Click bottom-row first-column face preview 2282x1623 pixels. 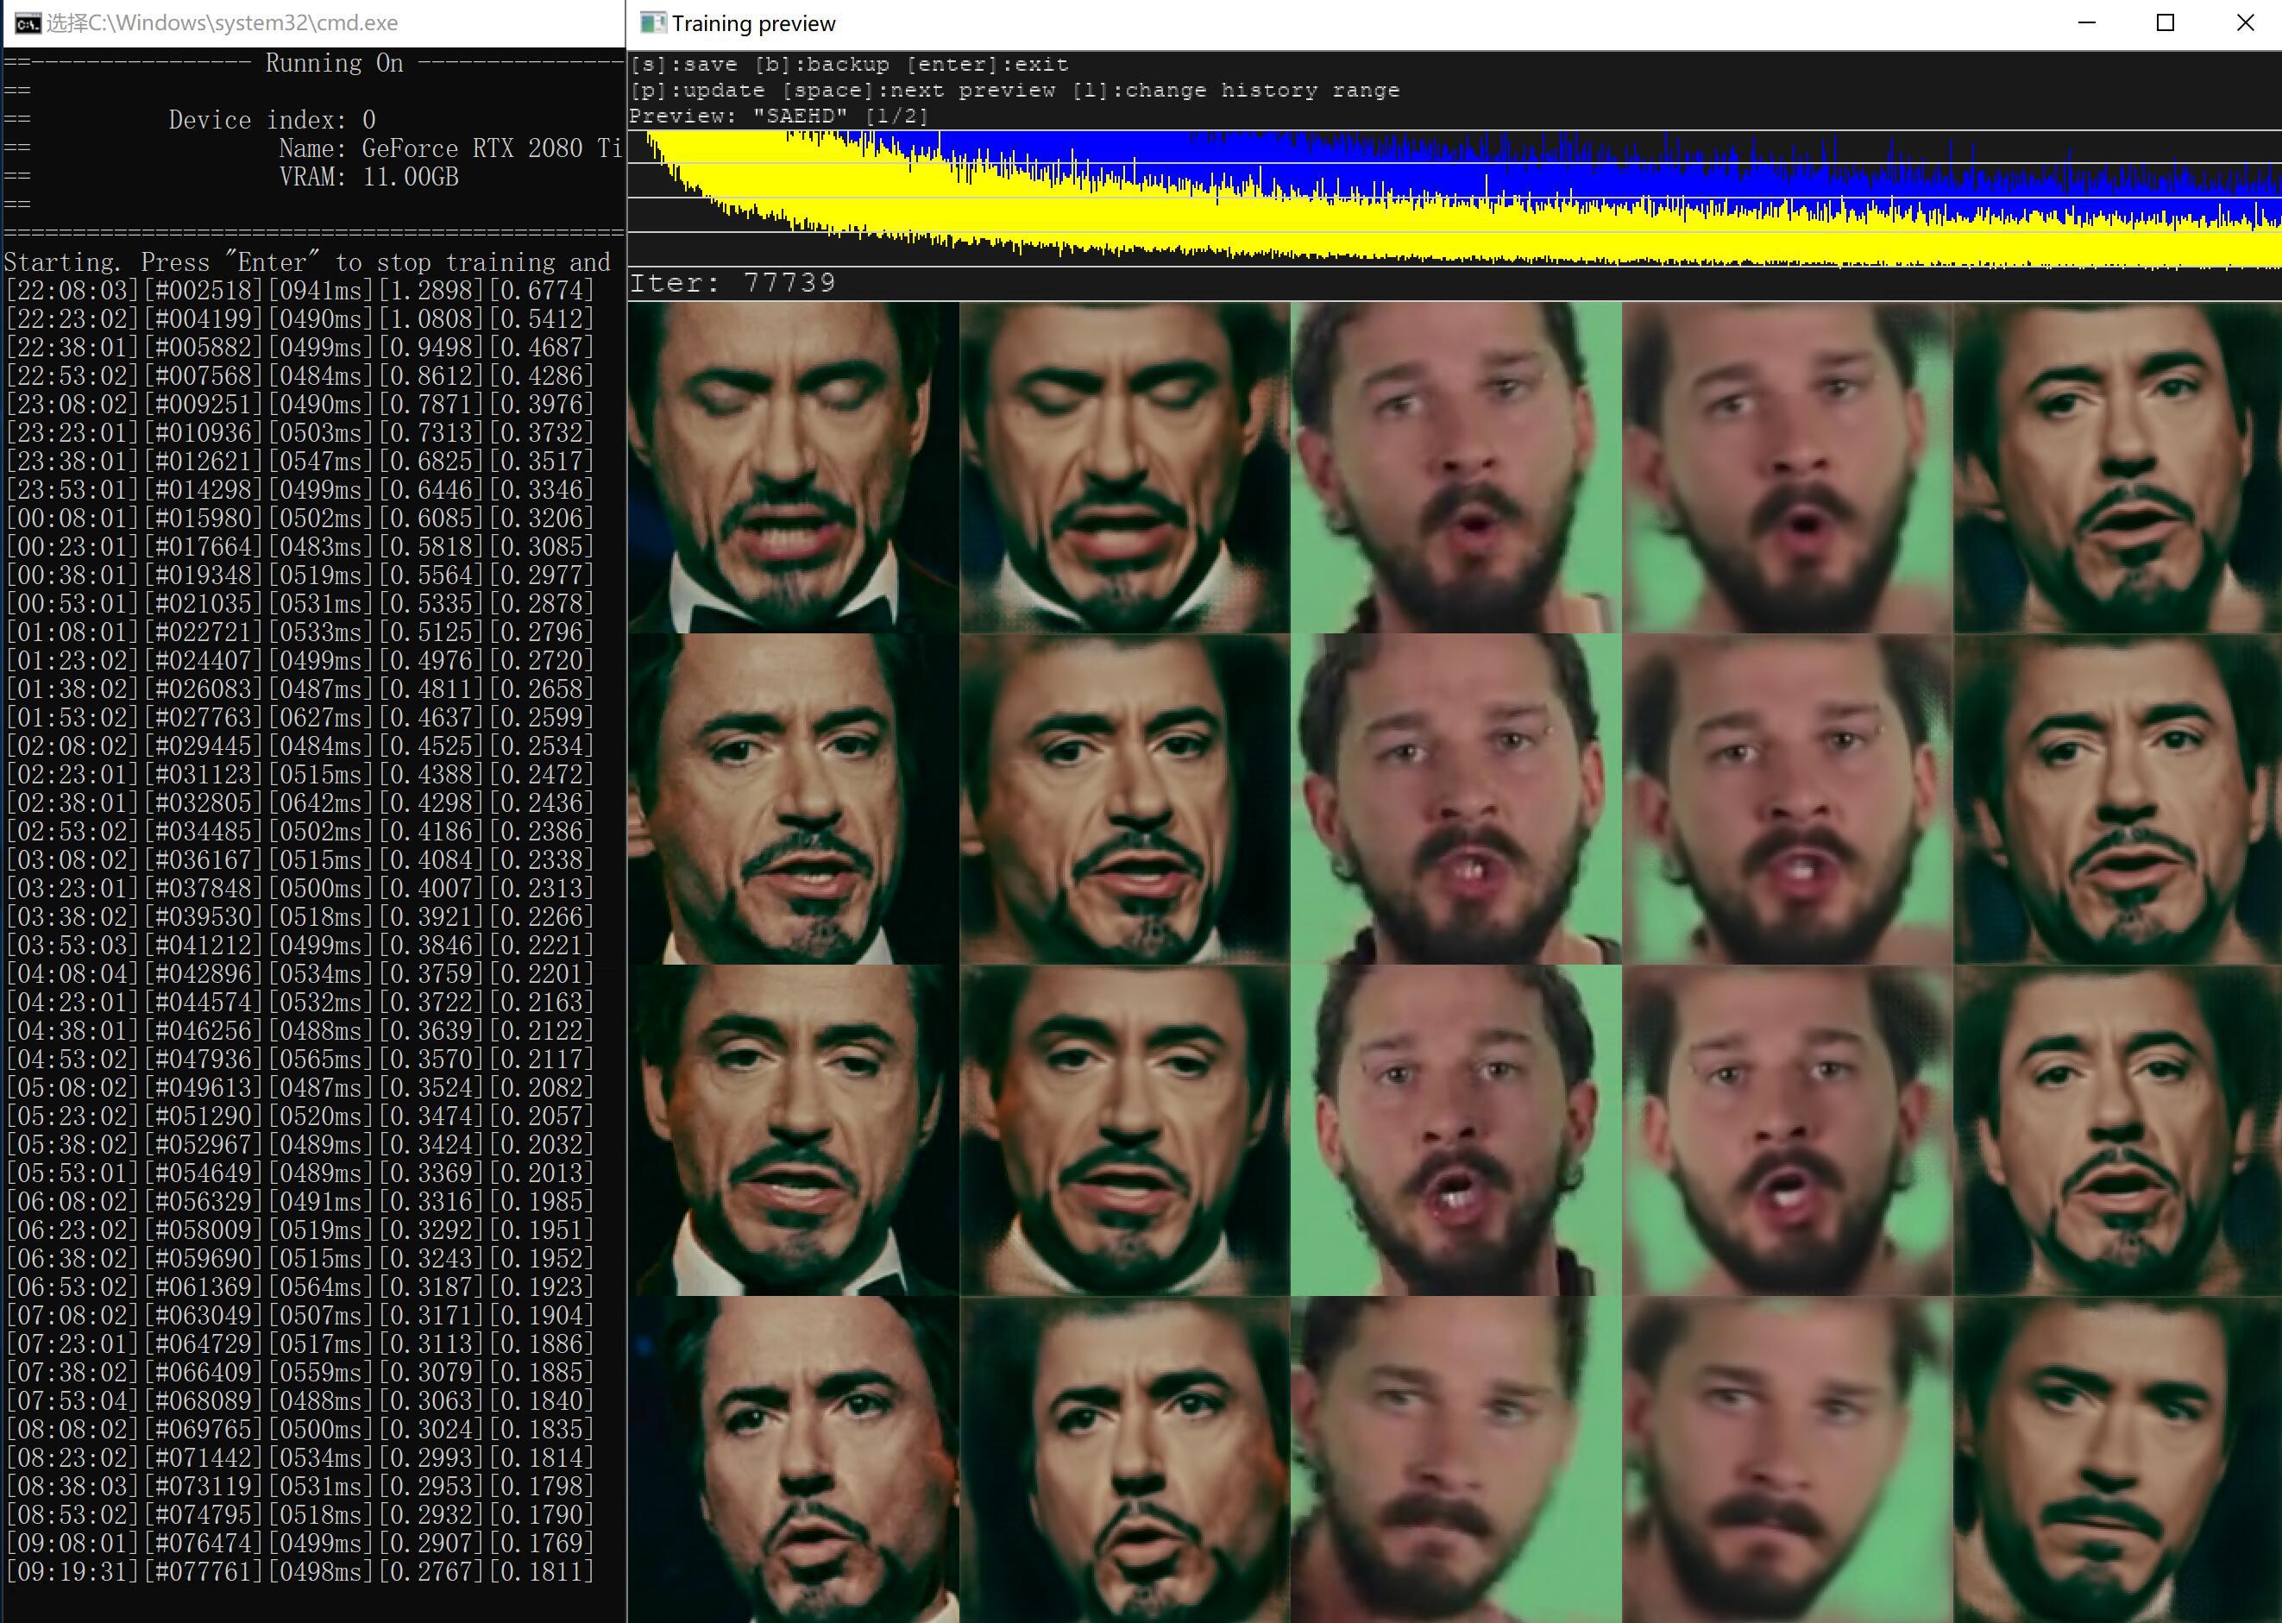click(793, 1460)
